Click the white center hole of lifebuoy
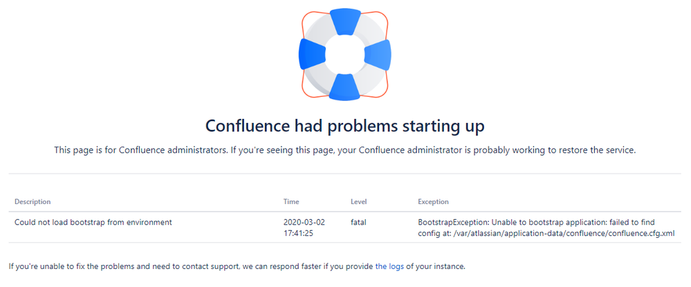This screenshot has width=691, height=287. [x=345, y=54]
